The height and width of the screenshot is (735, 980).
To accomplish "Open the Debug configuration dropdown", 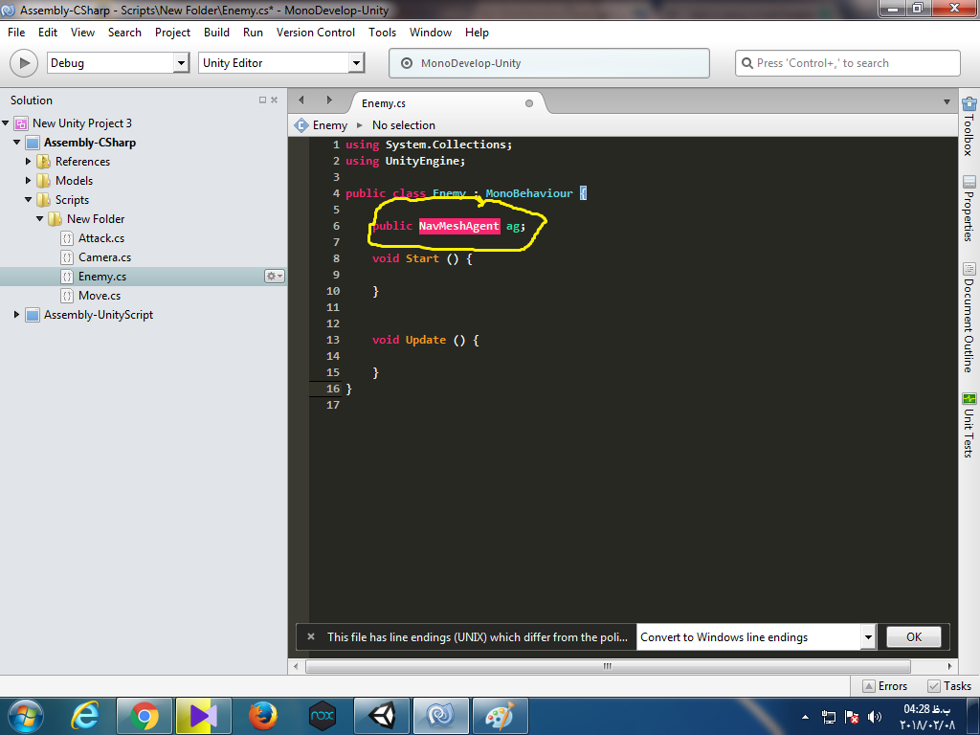I will pyautogui.click(x=118, y=63).
